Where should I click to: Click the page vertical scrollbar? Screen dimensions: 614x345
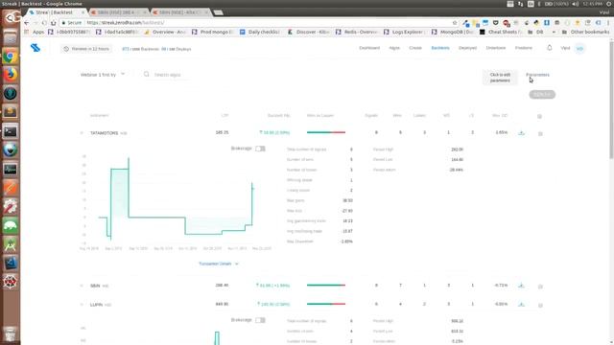tap(611, 100)
